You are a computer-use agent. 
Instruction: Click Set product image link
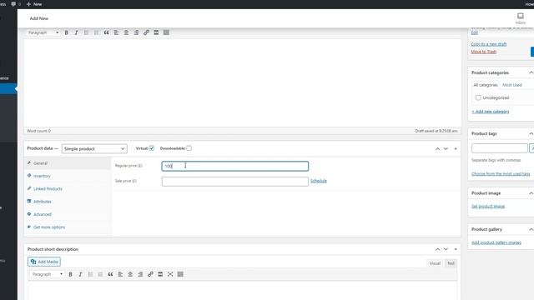pyautogui.click(x=488, y=207)
